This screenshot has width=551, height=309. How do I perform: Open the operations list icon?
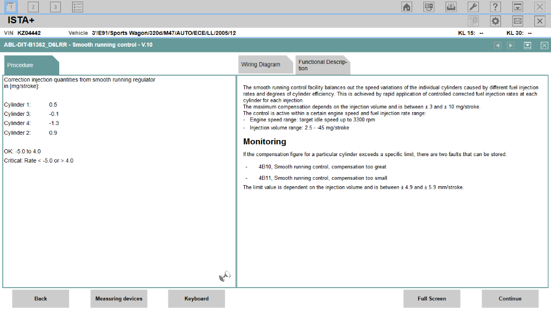[77, 7]
